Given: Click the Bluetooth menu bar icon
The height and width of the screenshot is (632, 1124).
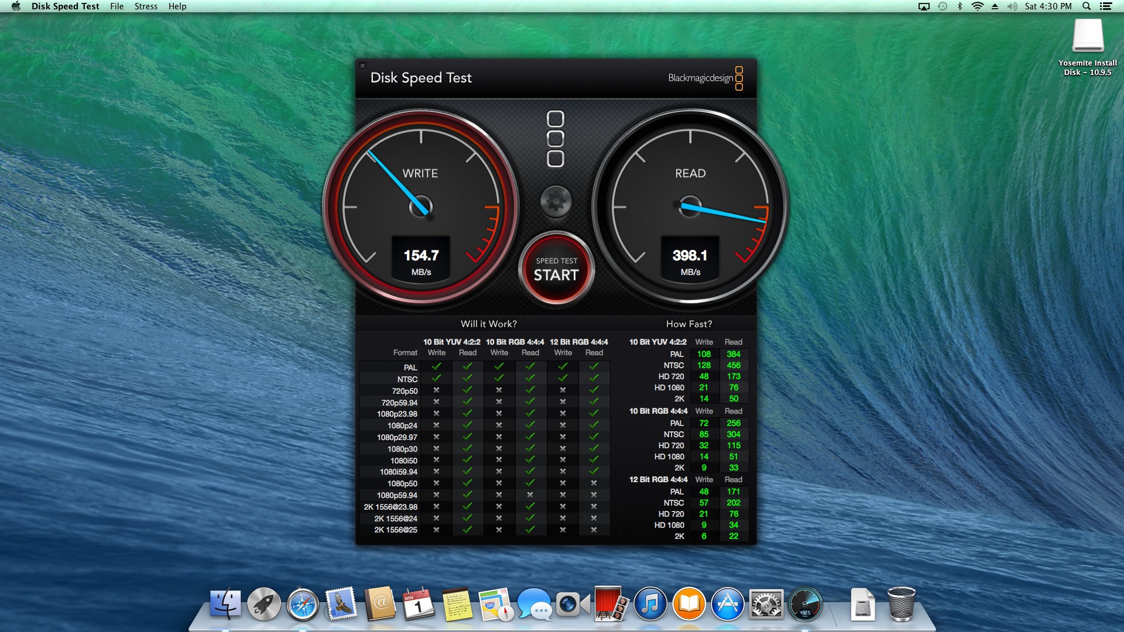Looking at the screenshot, I should coord(959,6).
